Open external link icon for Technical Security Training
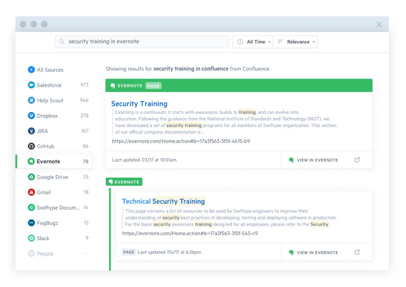This screenshot has height=287, width=406. pos(357,252)
